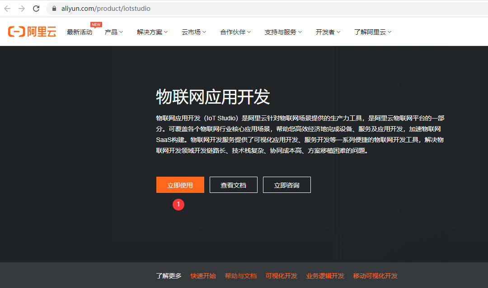Expand the 解决方案 dropdown menu
This screenshot has width=488, height=288.
click(152, 32)
